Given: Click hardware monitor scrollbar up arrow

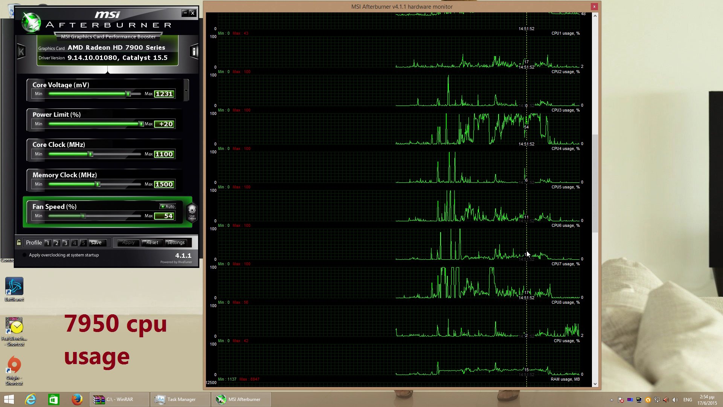Looking at the screenshot, I should (x=595, y=16).
